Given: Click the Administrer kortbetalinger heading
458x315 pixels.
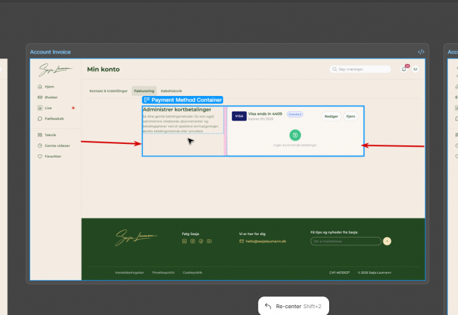Looking at the screenshot, I should [x=177, y=110].
